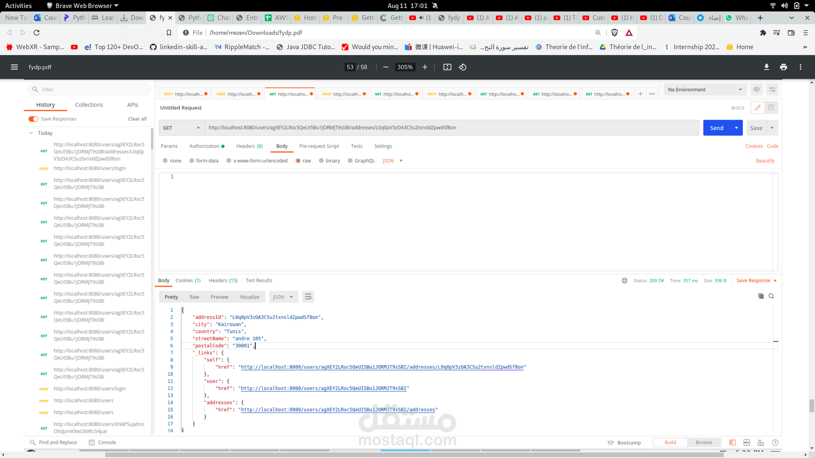Open the No Environment dropdown
The image size is (815, 458).
tap(704, 89)
